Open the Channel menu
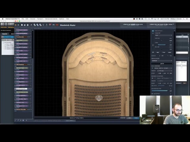Screen dimensions: 190x142 click(32, 19)
